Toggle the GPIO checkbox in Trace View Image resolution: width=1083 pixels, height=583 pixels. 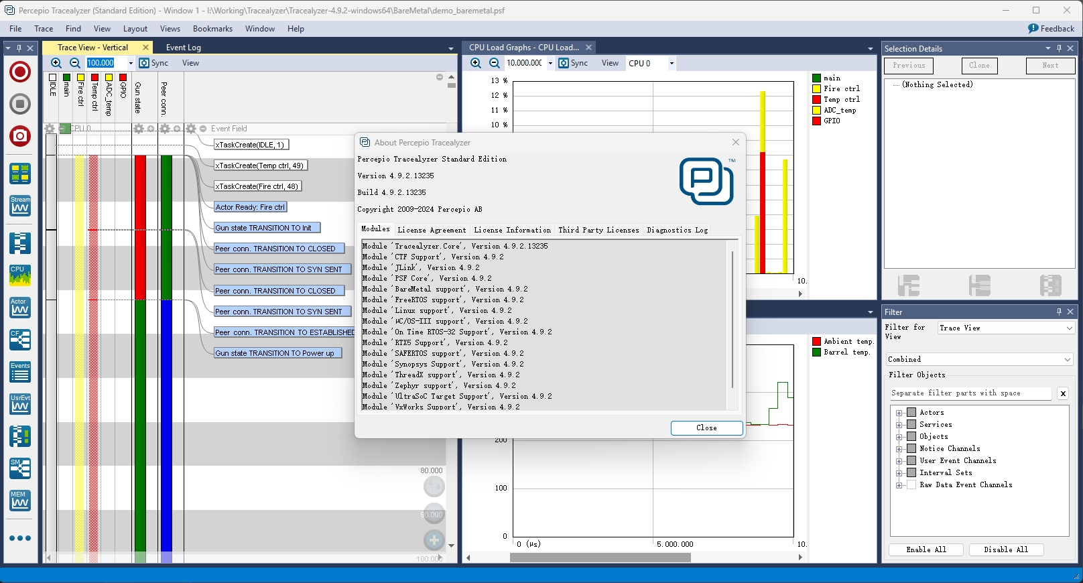123,78
